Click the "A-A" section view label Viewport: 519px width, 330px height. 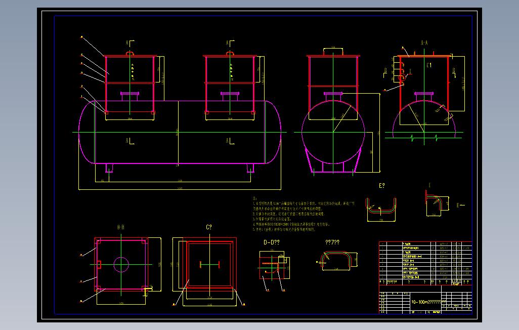[x=424, y=43]
